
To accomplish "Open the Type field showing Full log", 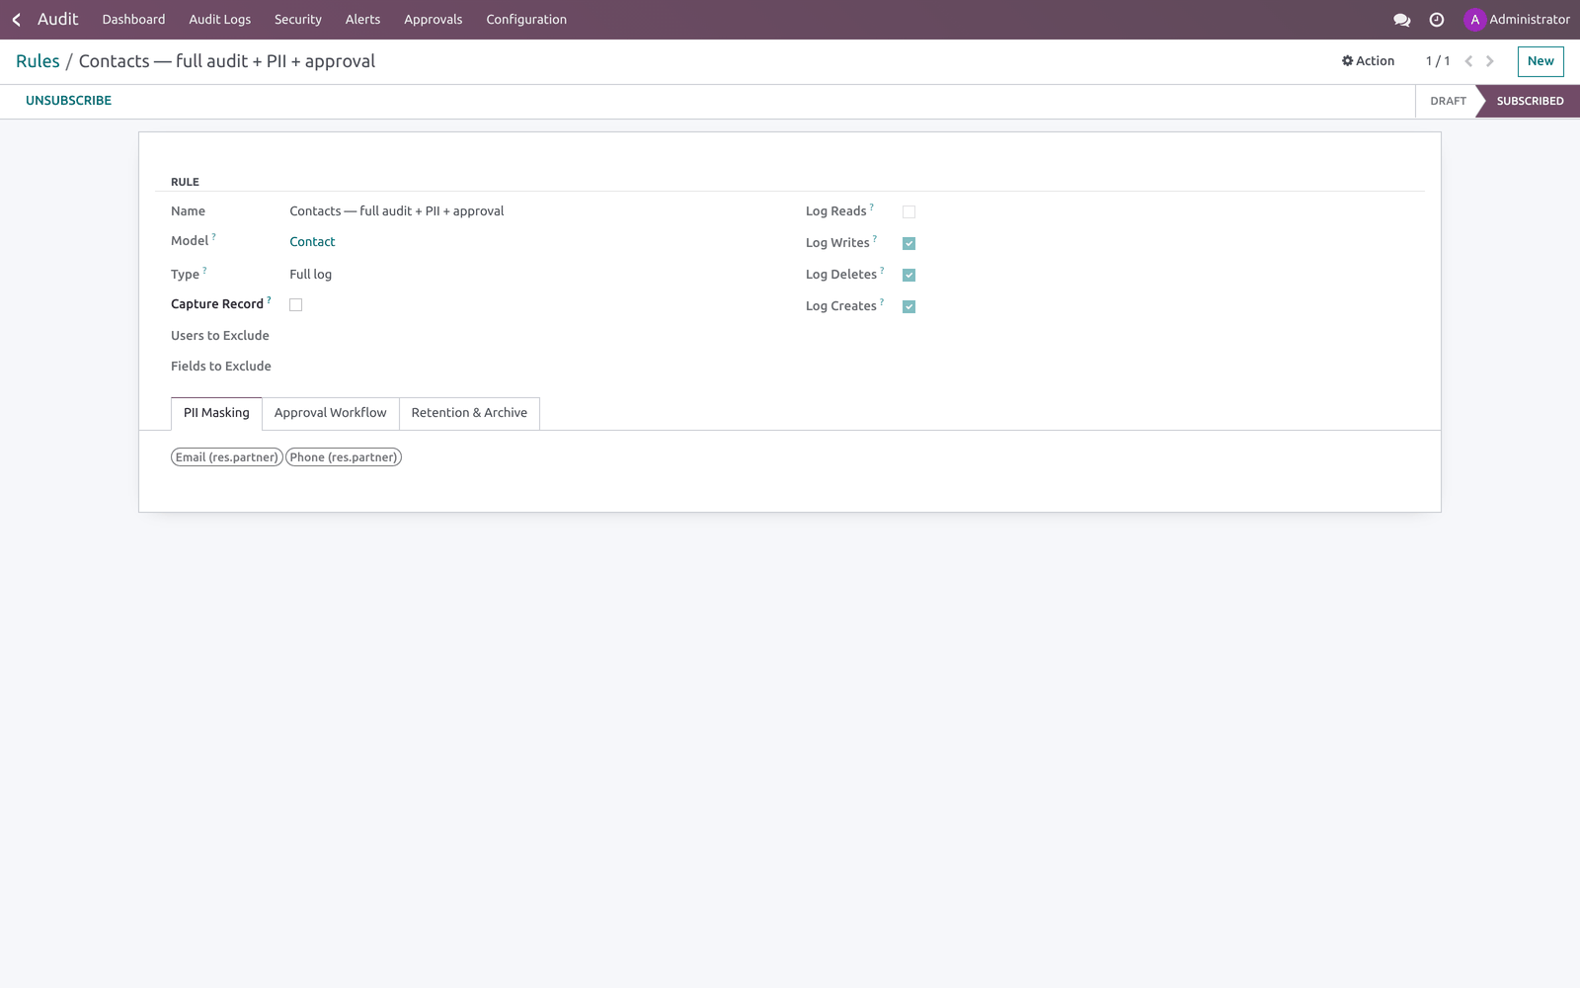I will tap(310, 275).
